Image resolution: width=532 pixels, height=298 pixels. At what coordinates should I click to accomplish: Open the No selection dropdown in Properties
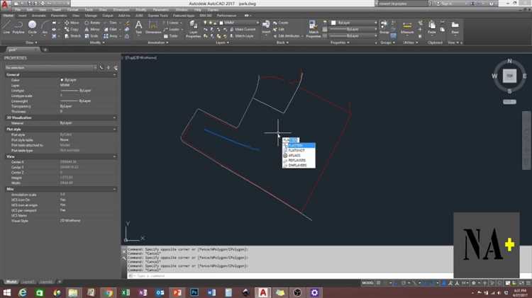[x=51, y=68]
